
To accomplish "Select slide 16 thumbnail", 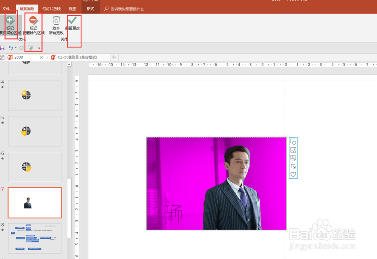I will click(x=35, y=167).
